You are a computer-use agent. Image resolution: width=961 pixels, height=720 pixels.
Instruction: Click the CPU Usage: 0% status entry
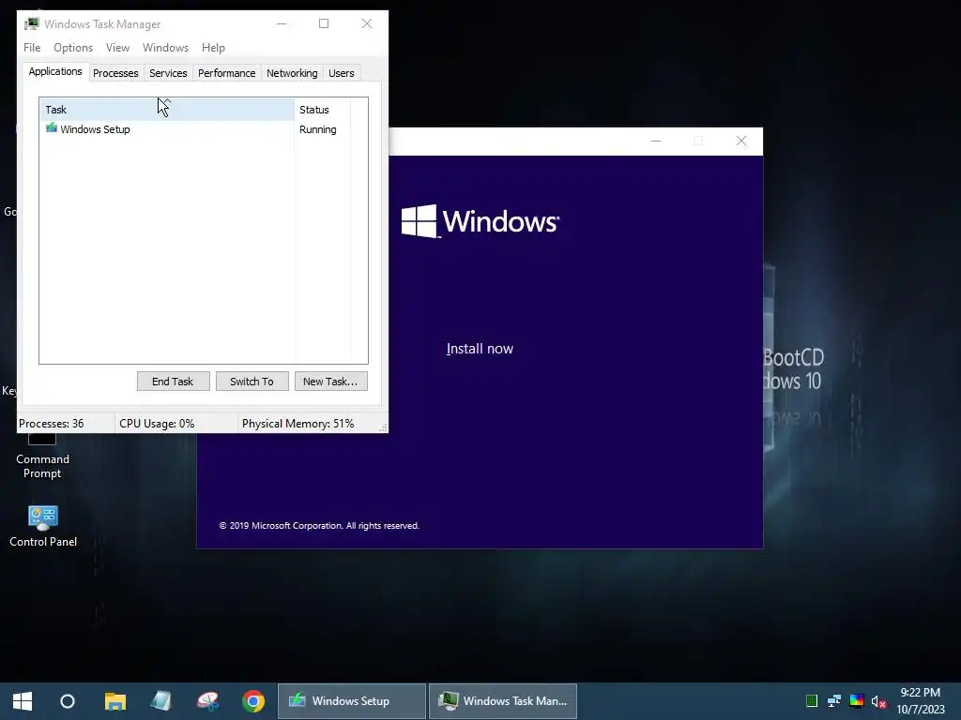point(157,424)
